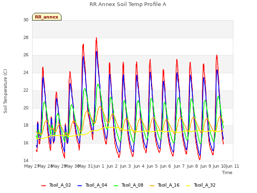The height and width of the screenshot is (193, 257).
Task: Click the 18 y-axis tick label
Action: [x=26, y=125]
